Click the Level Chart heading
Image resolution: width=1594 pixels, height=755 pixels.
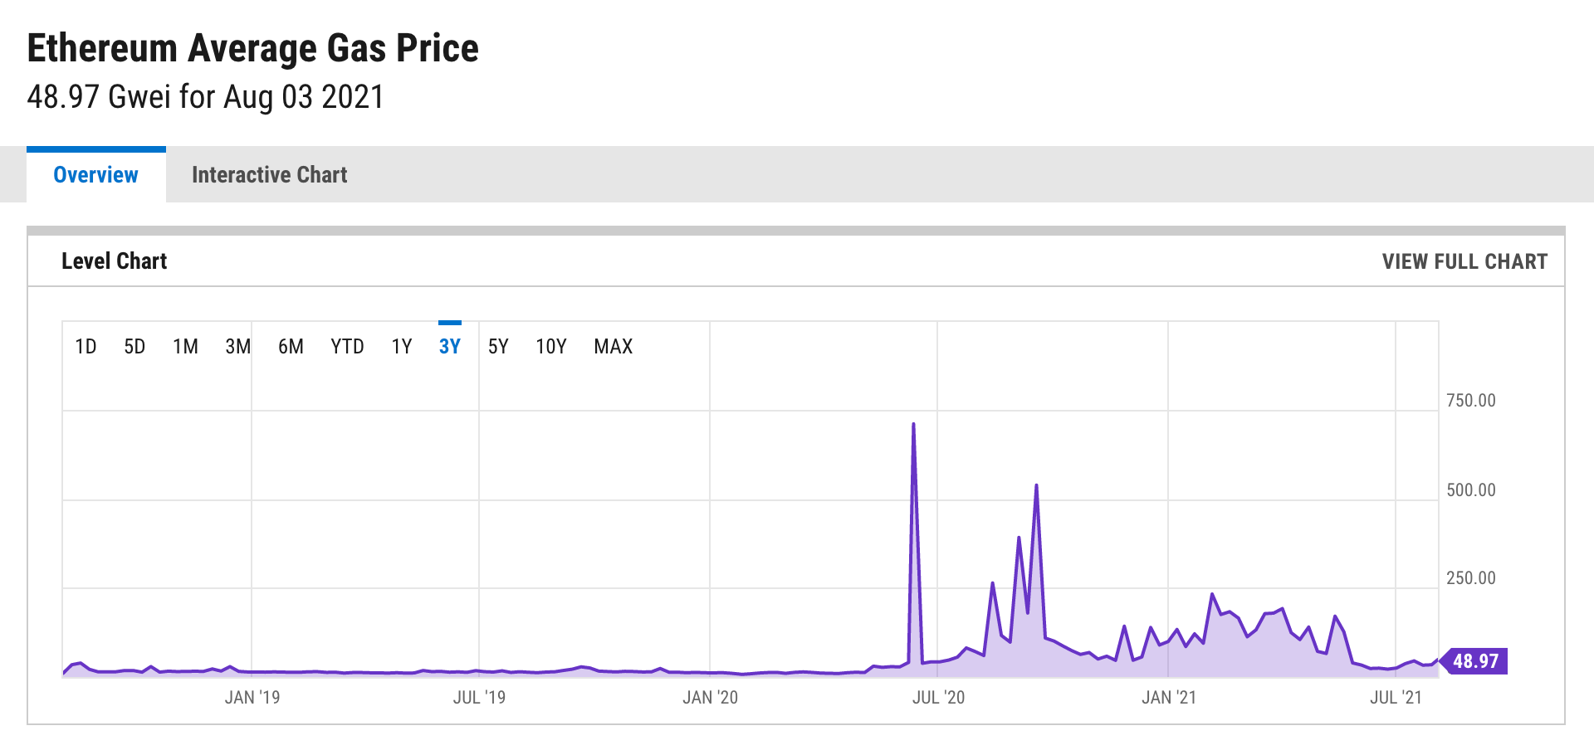coord(115,261)
